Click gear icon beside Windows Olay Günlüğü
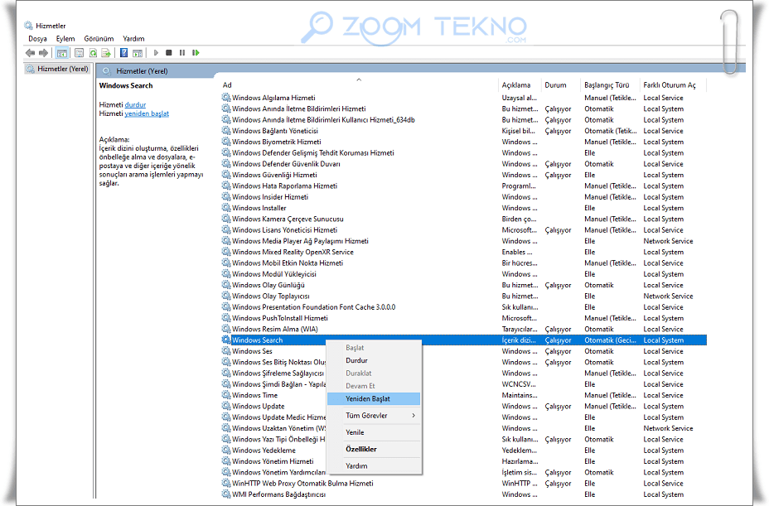769x506 pixels. (226, 284)
